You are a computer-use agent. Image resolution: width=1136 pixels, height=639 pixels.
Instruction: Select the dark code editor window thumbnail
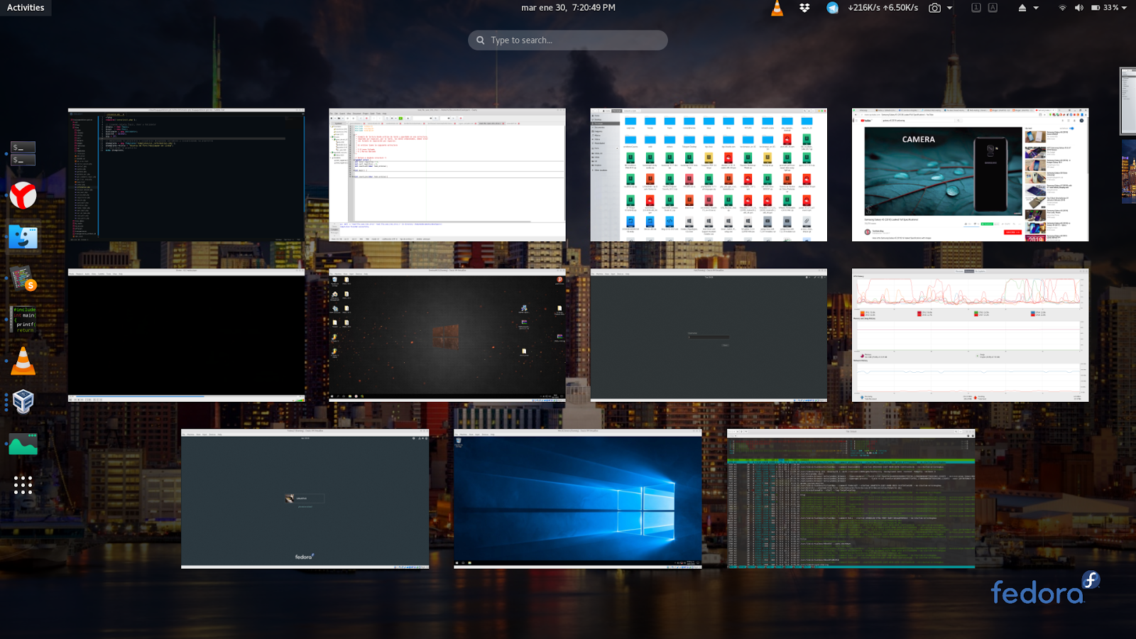186,175
